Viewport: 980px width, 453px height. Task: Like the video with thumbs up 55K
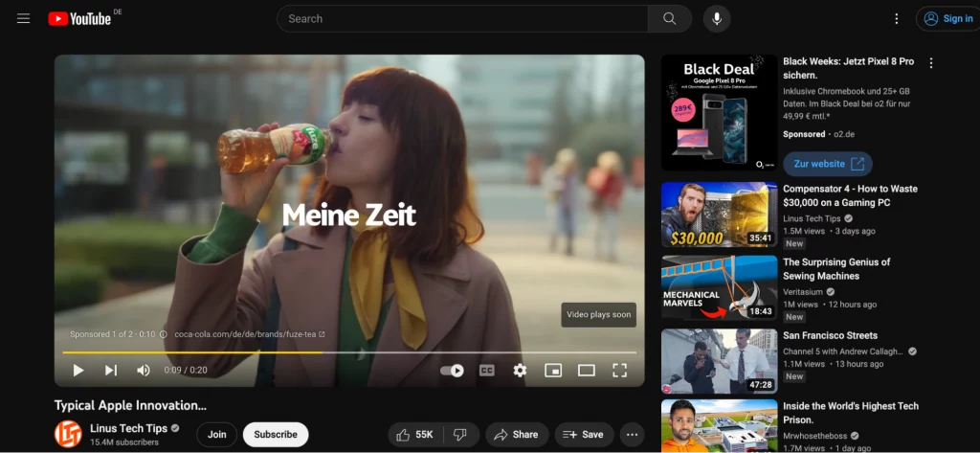(x=415, y=434)
